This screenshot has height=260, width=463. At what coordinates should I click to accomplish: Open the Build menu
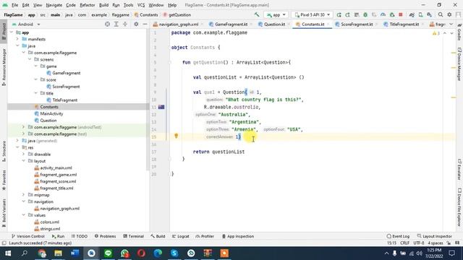(x=103, y=5)
